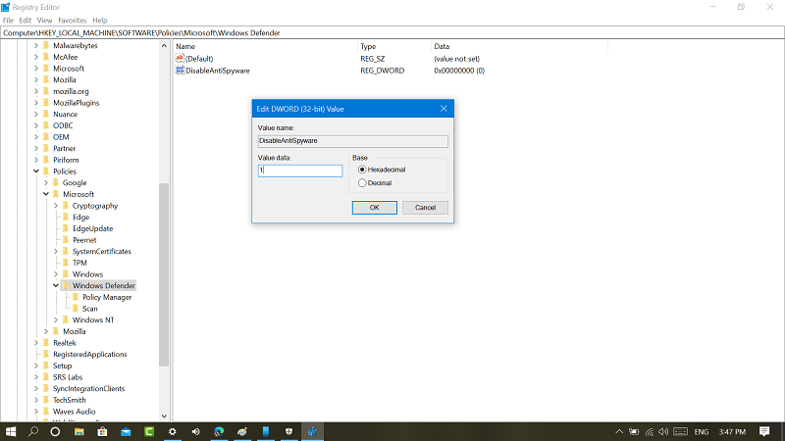Open the Windows Start menu
Viewport: 785px width, 441px height.
coord(11,431)
